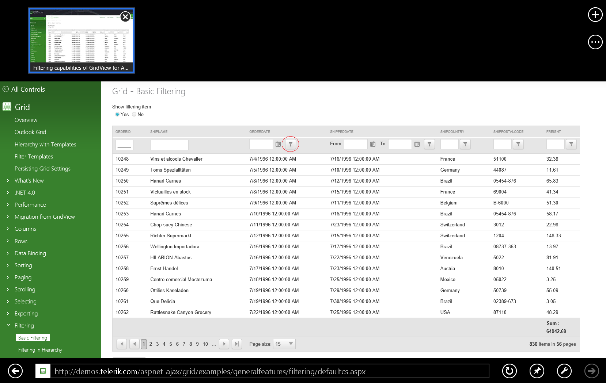606x383 pixels.
Task: Click the ShippedDate From date input
Action: [356, 144]
